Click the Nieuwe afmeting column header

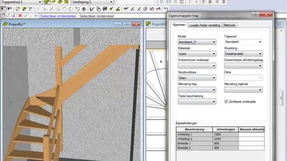pos(252,129)
